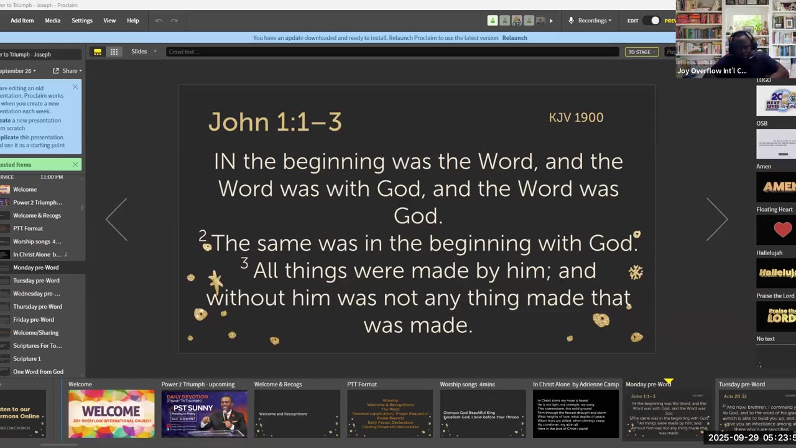
Task: Click the In Christ Alone music note icon
Action: pyautogui.click(x=65, y=254)
